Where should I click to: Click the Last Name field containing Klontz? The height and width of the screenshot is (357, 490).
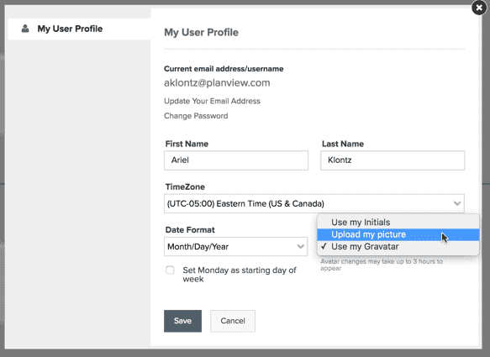[393, 160]
